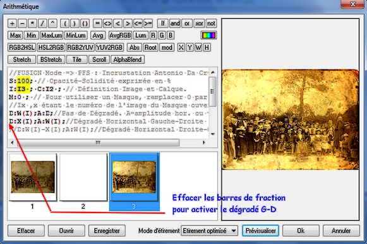Viewport: 367px width, 244px height.
Task: Insert the If keyword
Action: [x=163, y=23]
